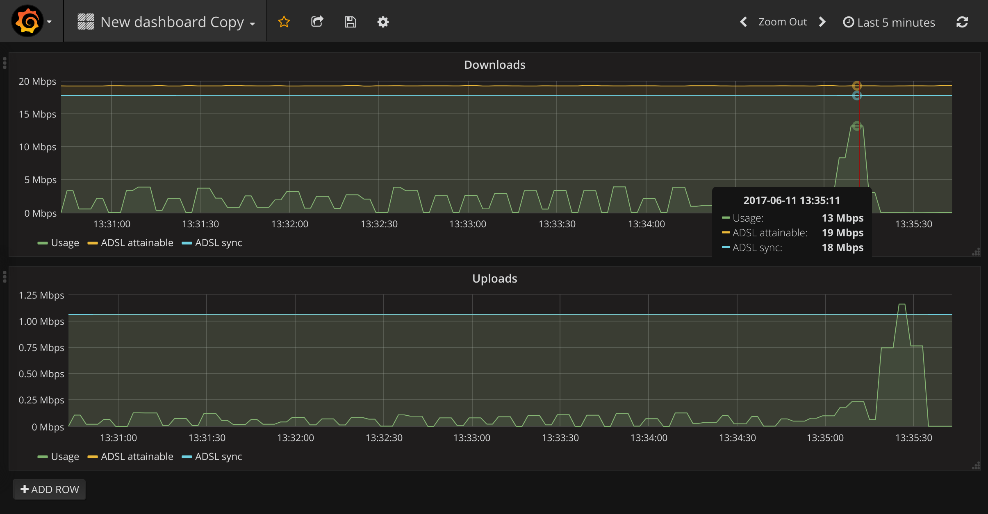Open the share dashboard icon

[317, 22]
